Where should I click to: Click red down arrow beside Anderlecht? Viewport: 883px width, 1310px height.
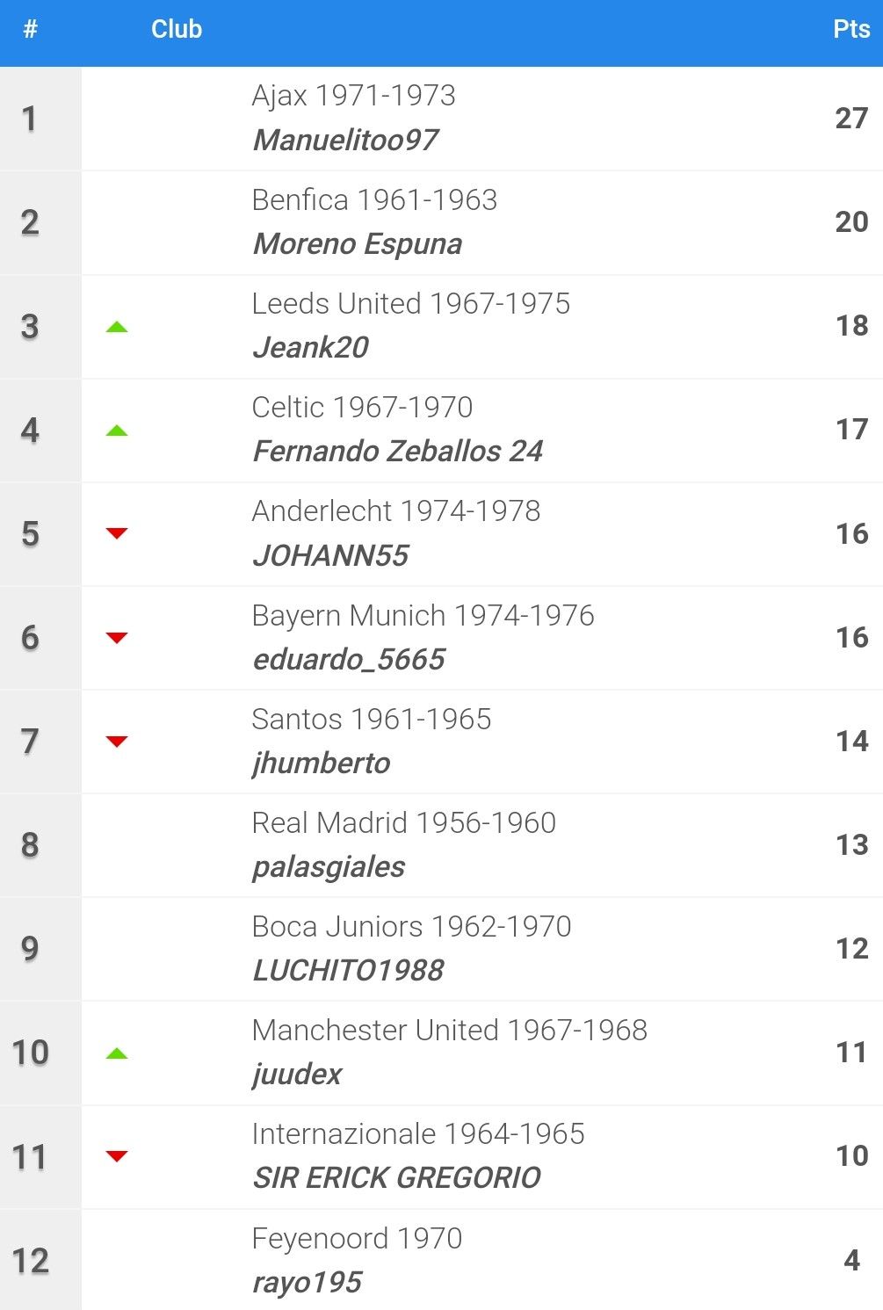point(117,533)
